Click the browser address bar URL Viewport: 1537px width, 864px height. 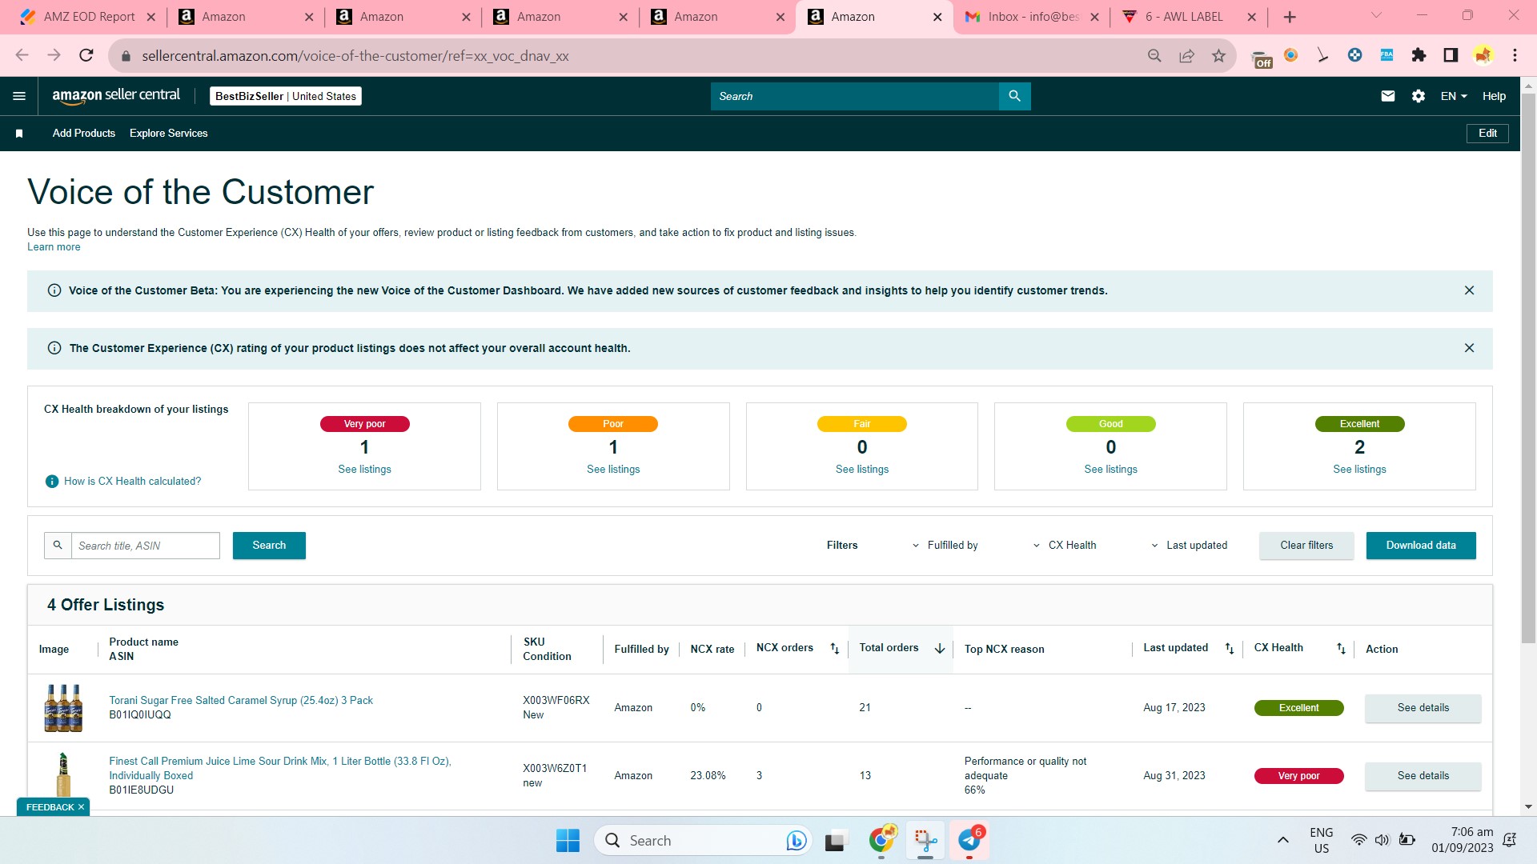click(355, 56)
